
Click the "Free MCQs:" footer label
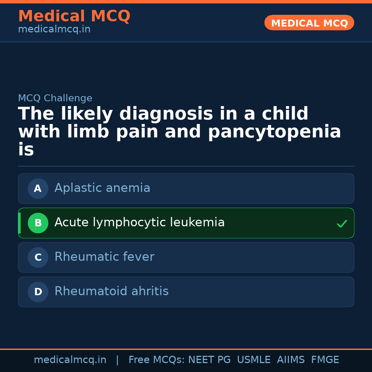coord(156,360)
